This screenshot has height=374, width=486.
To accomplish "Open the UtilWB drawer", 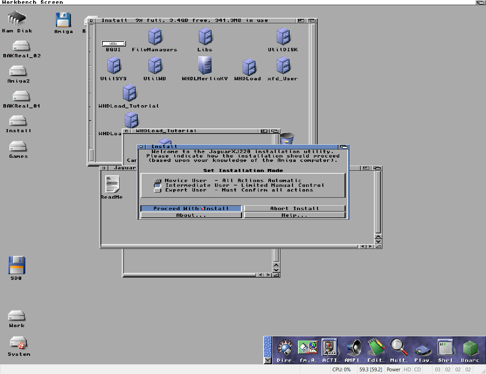I will (x=155, y=65).
